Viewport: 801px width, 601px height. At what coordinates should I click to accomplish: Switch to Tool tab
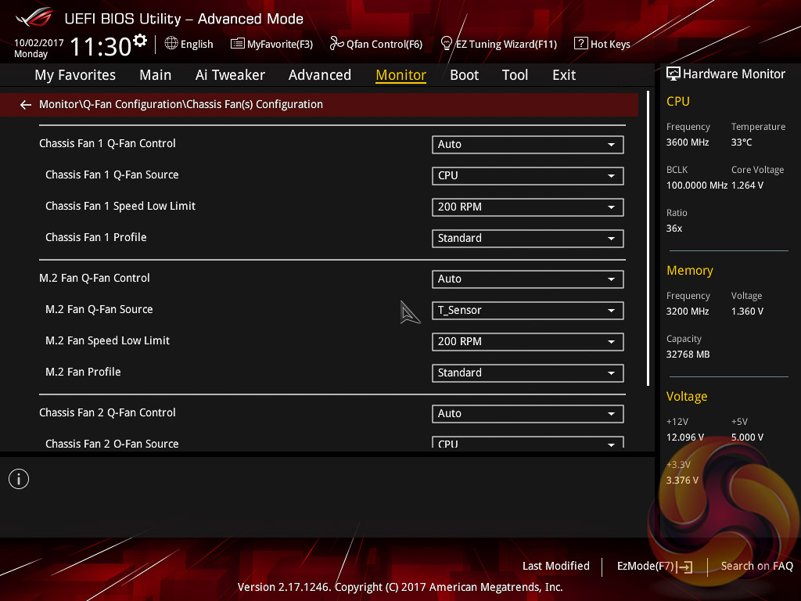point(515,75)
